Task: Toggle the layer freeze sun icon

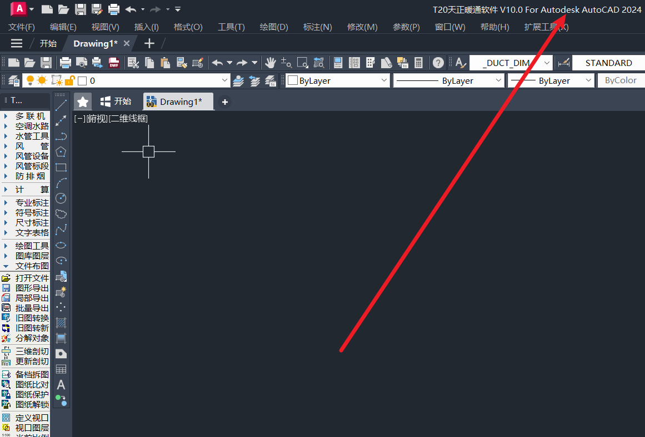Action: [x=42, y=80]
